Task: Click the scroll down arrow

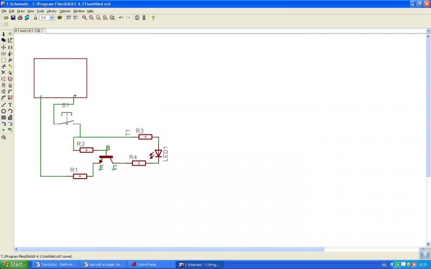Action: coord(428,244)
